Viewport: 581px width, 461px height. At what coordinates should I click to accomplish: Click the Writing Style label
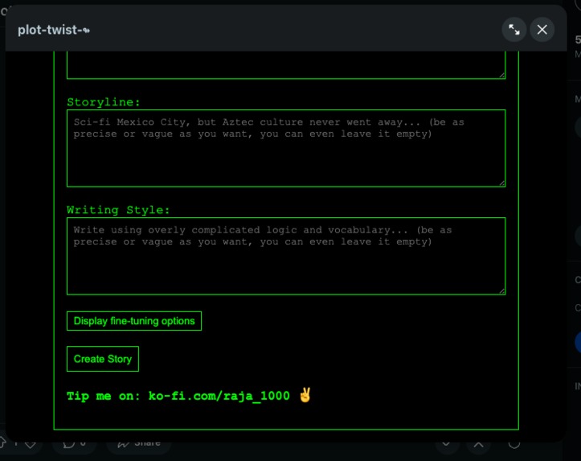118,210
